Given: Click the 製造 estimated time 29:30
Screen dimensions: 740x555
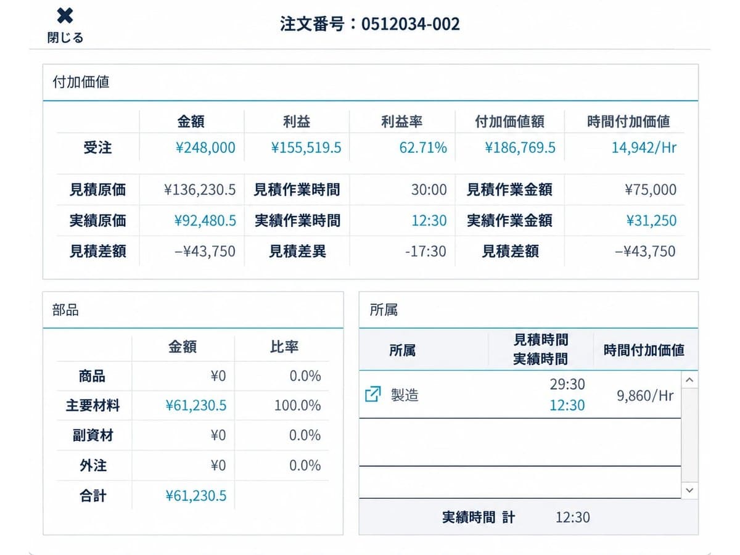Looking at the screenshot, I should pos(567,384).
